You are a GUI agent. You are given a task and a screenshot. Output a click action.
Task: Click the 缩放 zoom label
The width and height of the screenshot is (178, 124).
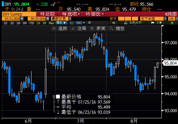pos(120,28)
